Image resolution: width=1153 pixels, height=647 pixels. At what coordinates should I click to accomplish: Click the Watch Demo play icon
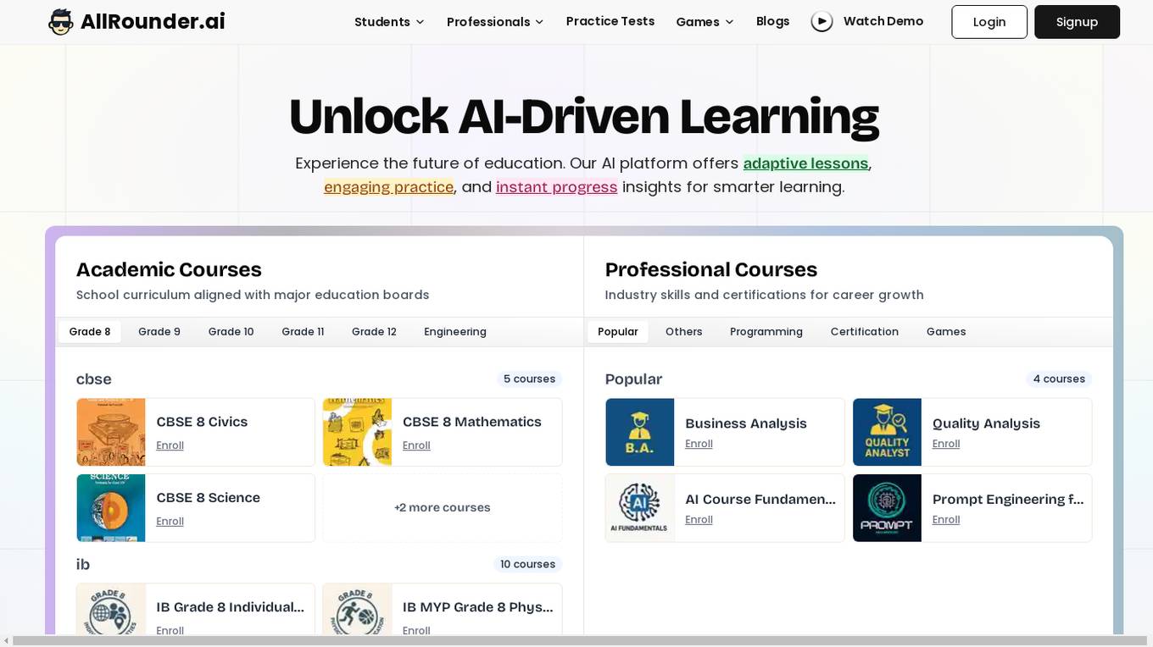pos(822,22)
